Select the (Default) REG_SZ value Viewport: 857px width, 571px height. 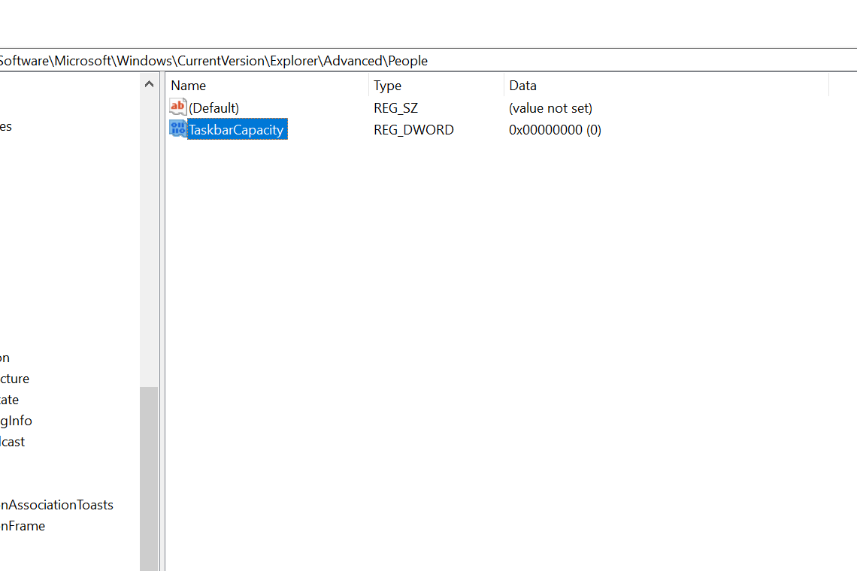tap(213, 107)
